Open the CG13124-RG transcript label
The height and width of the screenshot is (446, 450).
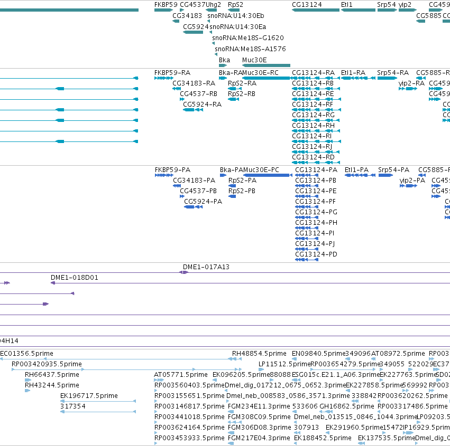[313, 115]
